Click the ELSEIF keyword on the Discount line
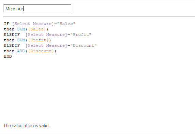This screenshot has width=195, height=134. (x=12, y=45)
